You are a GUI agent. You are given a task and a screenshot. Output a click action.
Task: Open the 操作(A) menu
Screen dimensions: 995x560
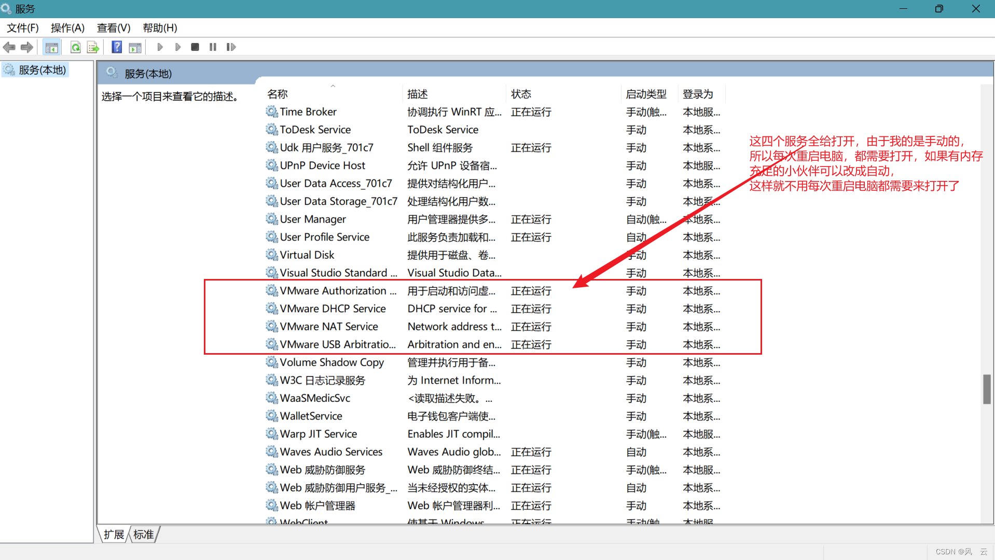point(67,28)
